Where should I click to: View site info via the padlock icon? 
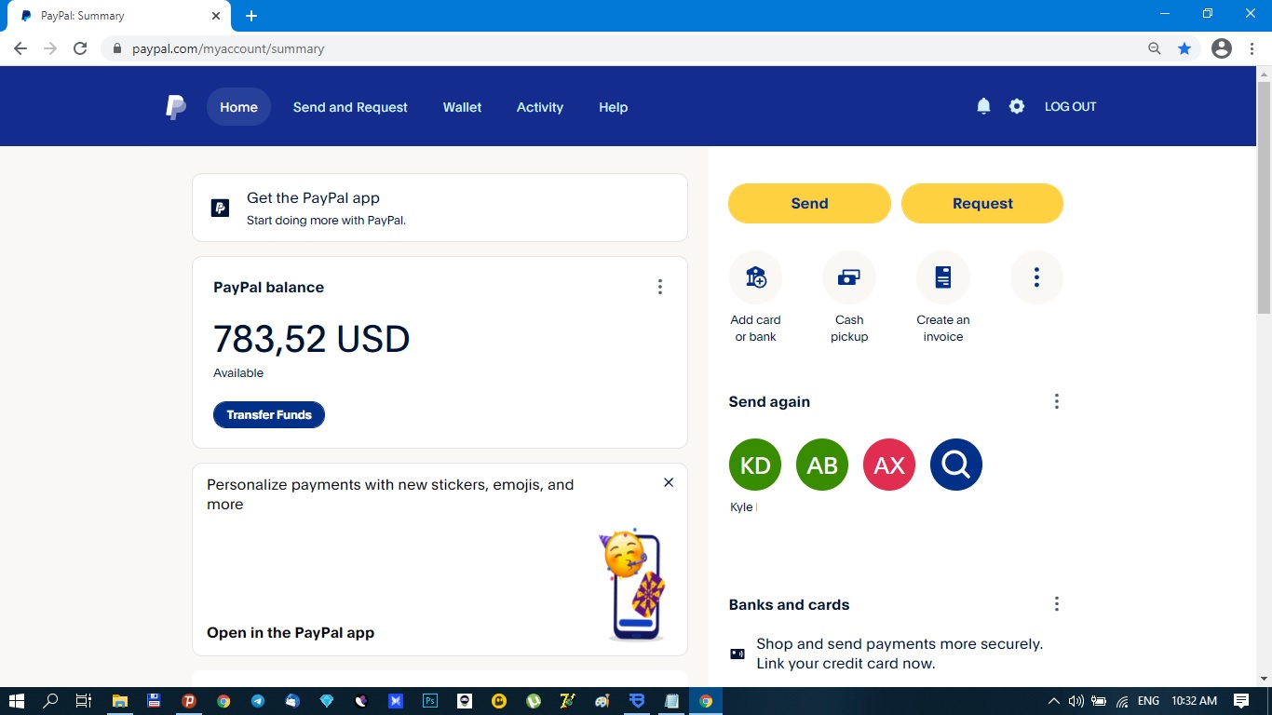[x=116, y=48]
